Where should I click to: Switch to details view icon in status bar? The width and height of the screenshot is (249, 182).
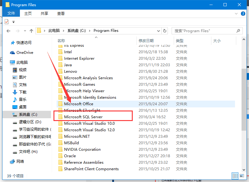[x=235, y=176]
